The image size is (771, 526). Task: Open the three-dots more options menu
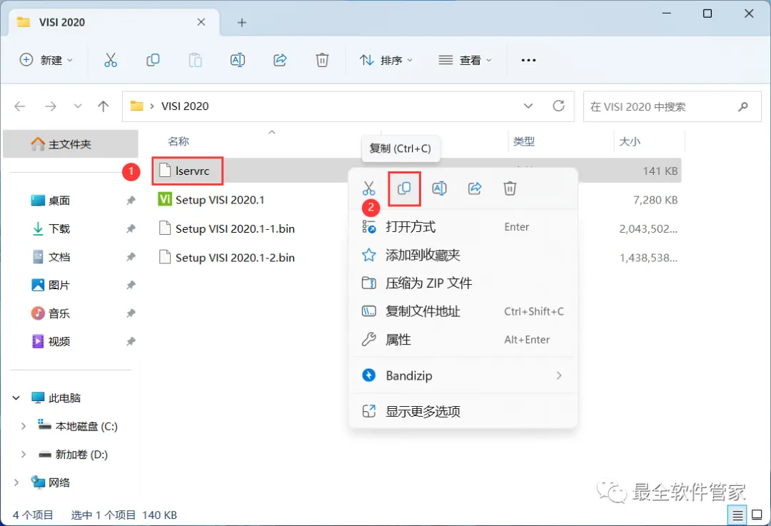tap(528, 60)
